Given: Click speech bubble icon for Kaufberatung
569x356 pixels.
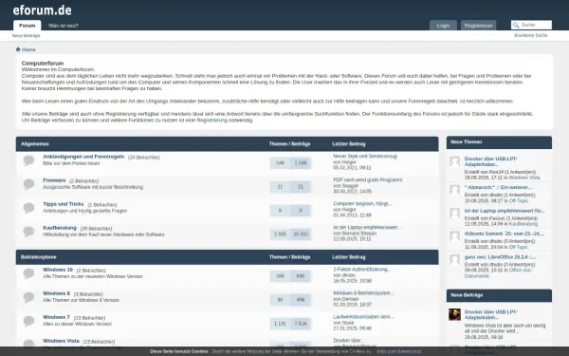Looking at the screenshot, I should coord(28,232).
